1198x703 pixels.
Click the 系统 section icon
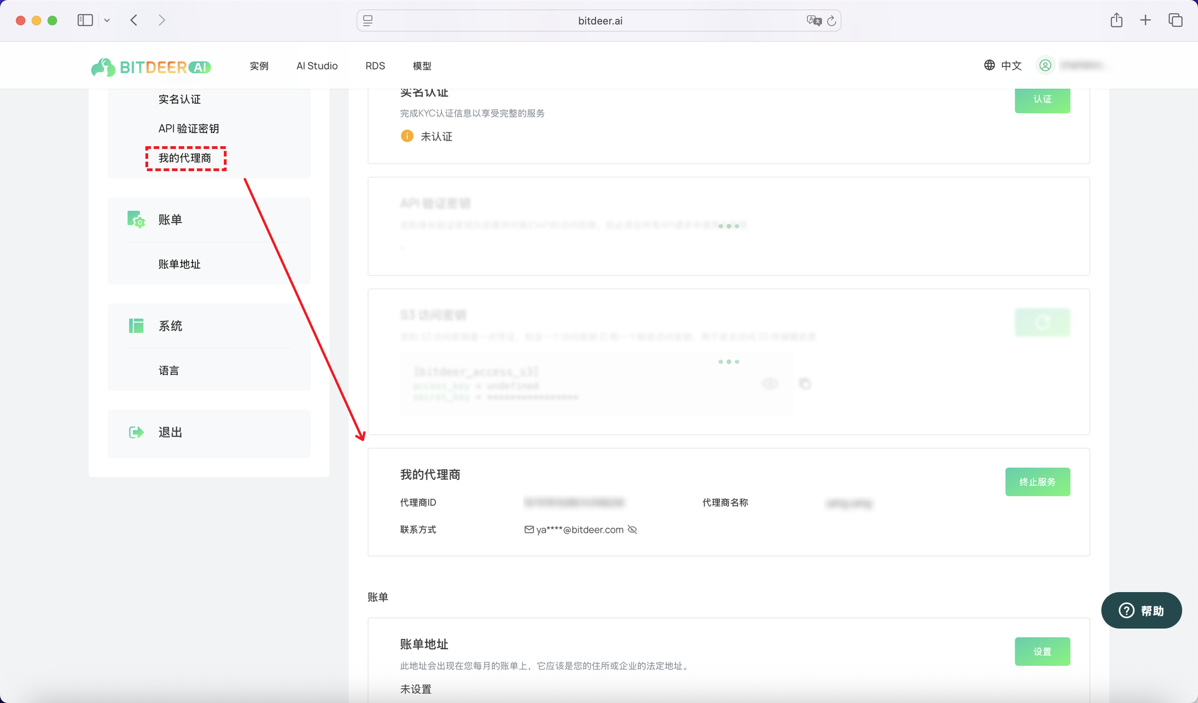tap(136, 325)
